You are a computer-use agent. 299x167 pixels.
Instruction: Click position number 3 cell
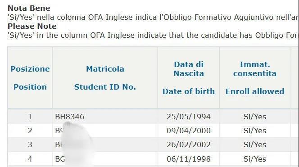click(x=30, y=144)
